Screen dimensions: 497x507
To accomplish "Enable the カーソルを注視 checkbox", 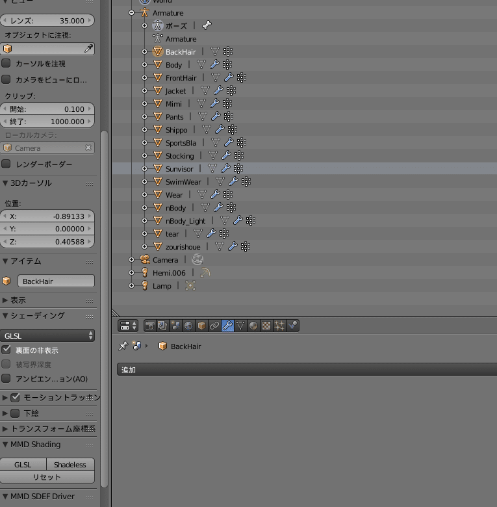I will (x=6, y=64).
